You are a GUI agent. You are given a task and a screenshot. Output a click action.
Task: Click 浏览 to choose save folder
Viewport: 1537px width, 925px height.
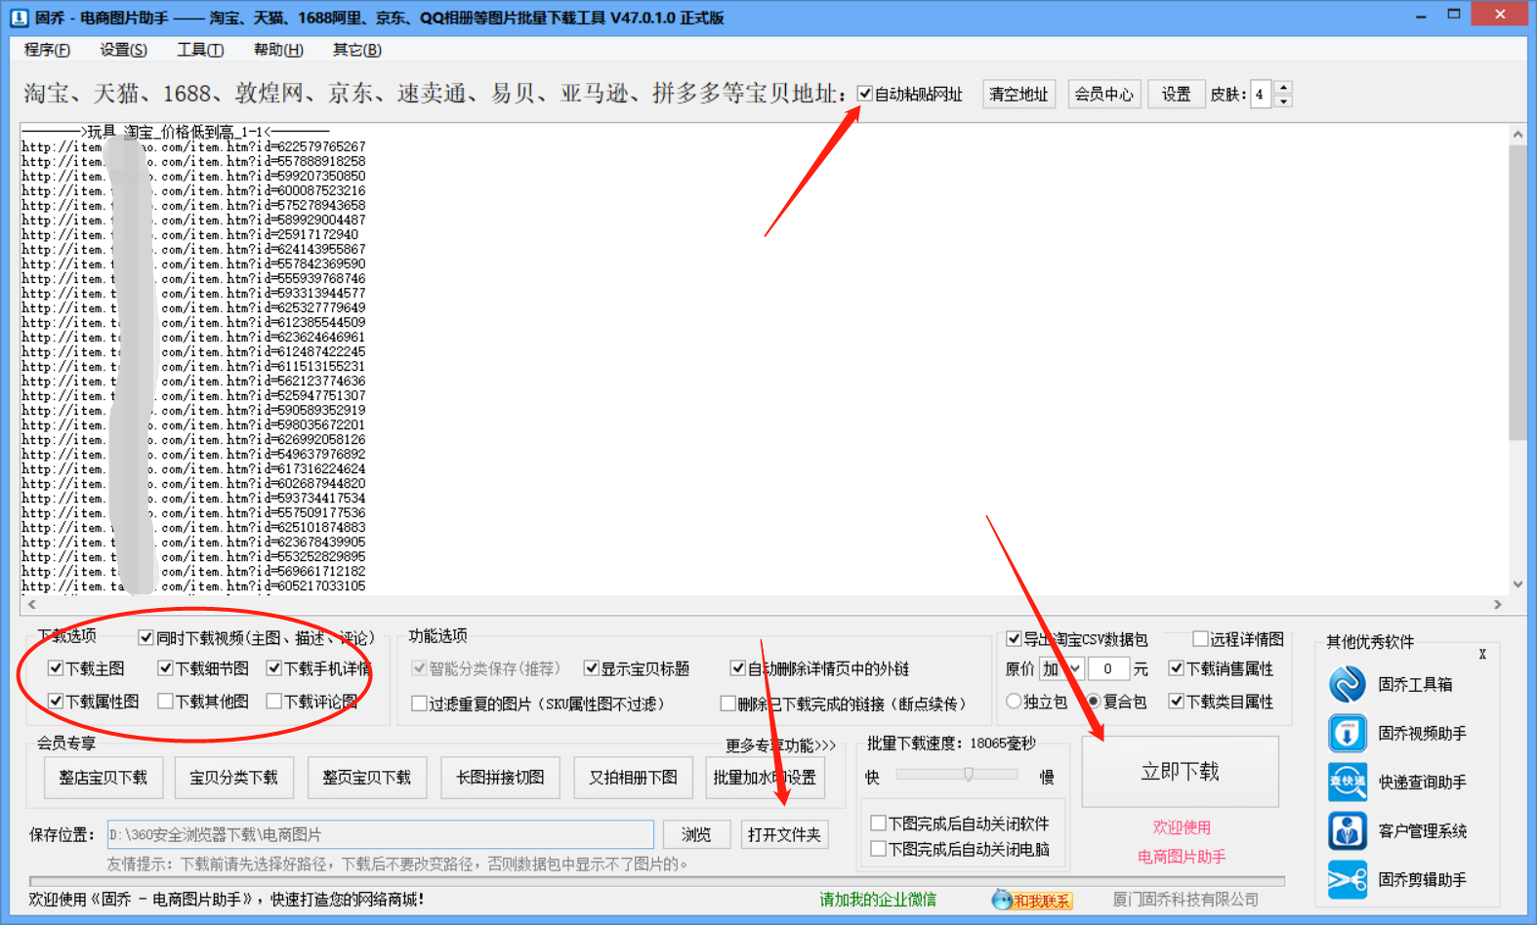[x=696, y=834]
